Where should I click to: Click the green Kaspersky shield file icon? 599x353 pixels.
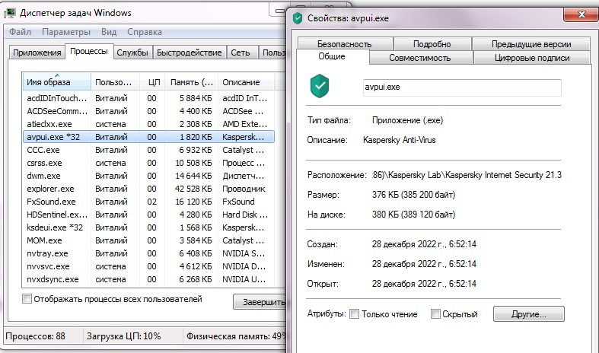point(320,87)
